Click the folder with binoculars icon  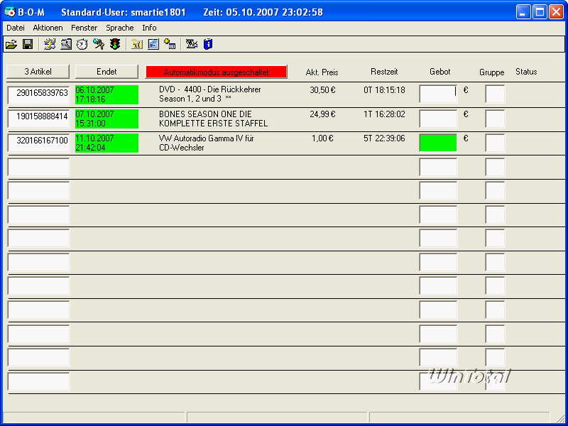click(137, 44)
